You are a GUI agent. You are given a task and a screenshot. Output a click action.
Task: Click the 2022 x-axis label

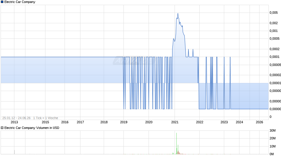tap(200, 122)
